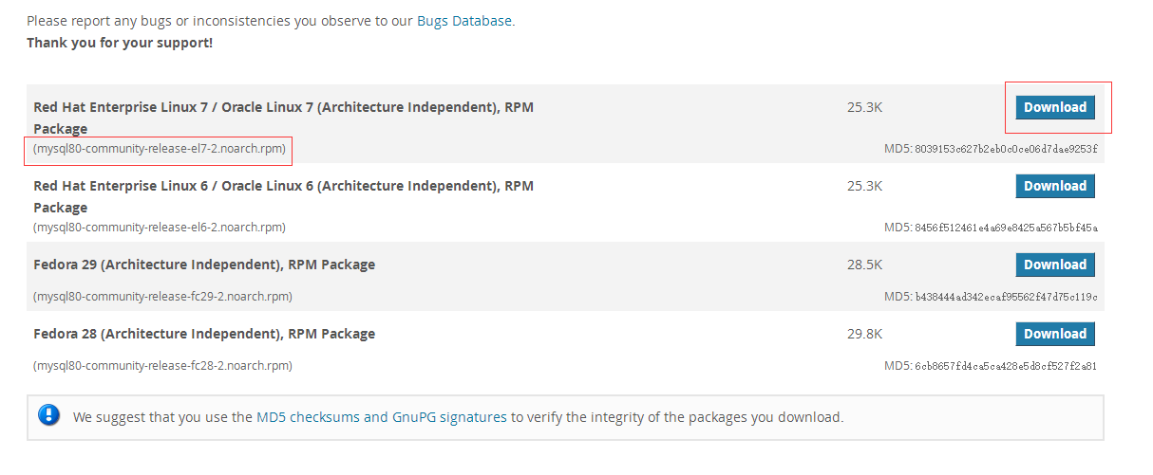Open the Bugs Database link
The width and height of the screenshot is (1153, 475).
coord(464,20)
